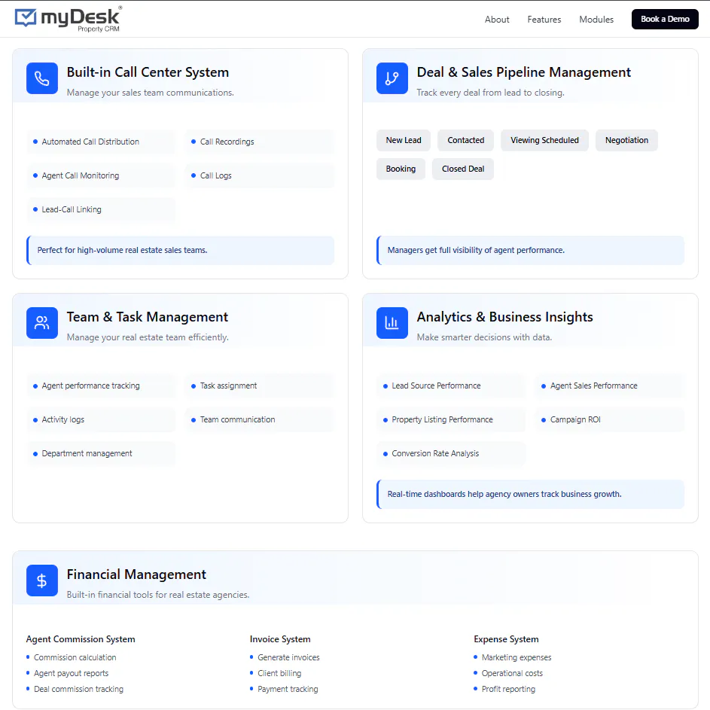Click Payment tracking list item
The width and height of the screenshot is (710, 710).
288,689
